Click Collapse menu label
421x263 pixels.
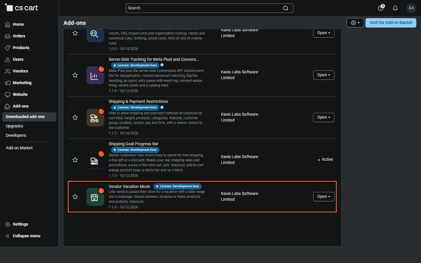click(27, 236)
